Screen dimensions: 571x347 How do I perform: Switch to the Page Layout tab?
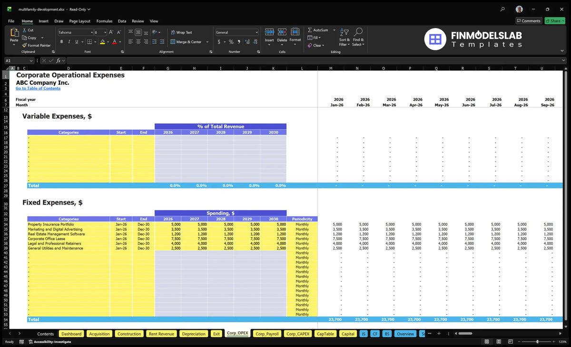(79, 21)
